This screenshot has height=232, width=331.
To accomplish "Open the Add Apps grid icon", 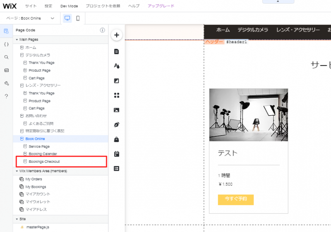I will point(117,95).
